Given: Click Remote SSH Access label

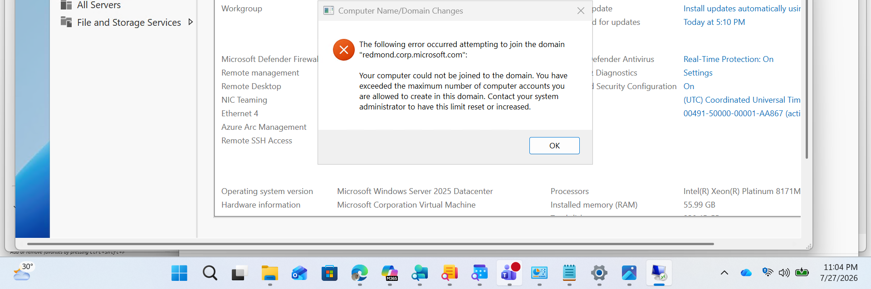Looking at the screenshot, I should [x=257, y=141].
